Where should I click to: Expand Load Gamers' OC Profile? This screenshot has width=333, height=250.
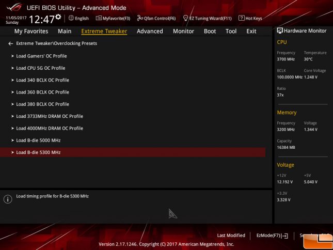point(133,56)
